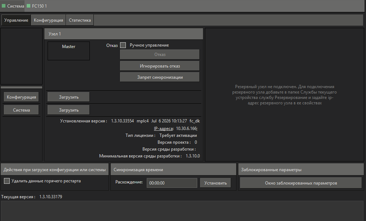Click the fc_dk build label
Image resolution: width=366 pixels, height=221 pixels.
[195, 121]
